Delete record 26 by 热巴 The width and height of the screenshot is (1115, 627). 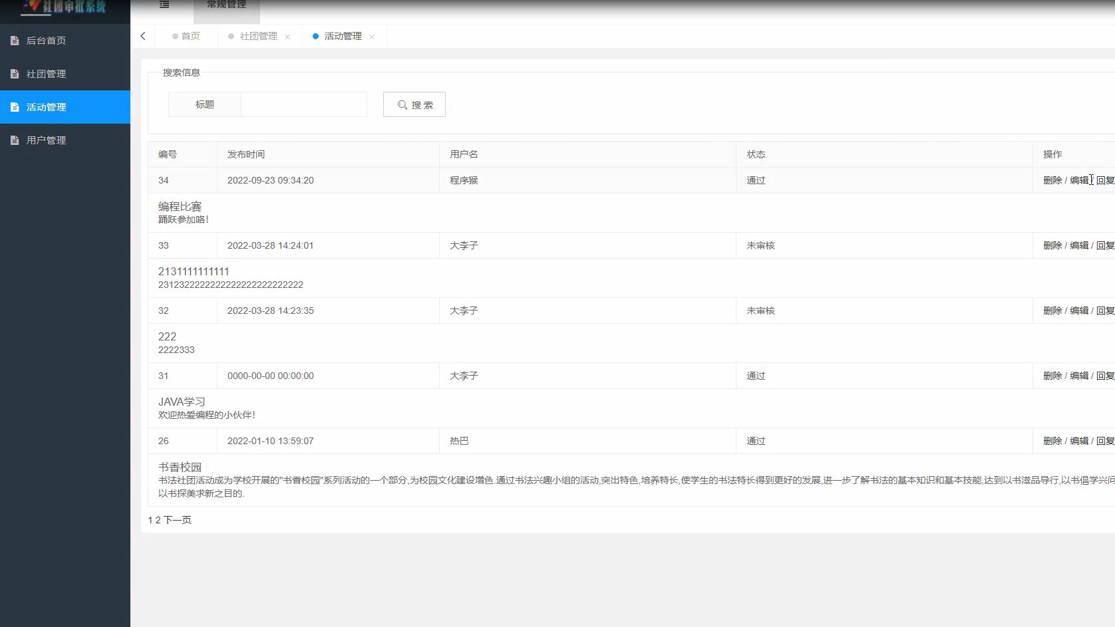click(x=1052, y=441)
